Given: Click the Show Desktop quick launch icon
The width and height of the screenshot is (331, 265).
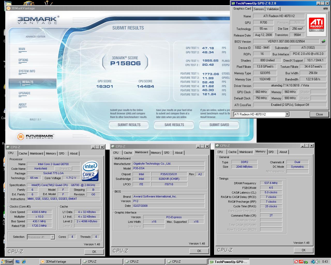Looking at the screenshot, I should pos(18,262).
